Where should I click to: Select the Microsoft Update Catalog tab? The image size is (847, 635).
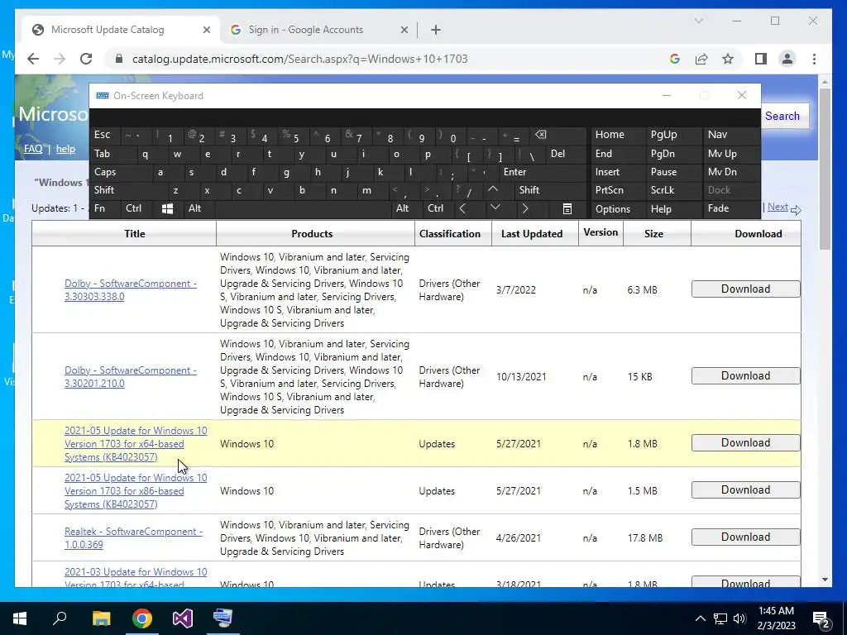point(121,30)
